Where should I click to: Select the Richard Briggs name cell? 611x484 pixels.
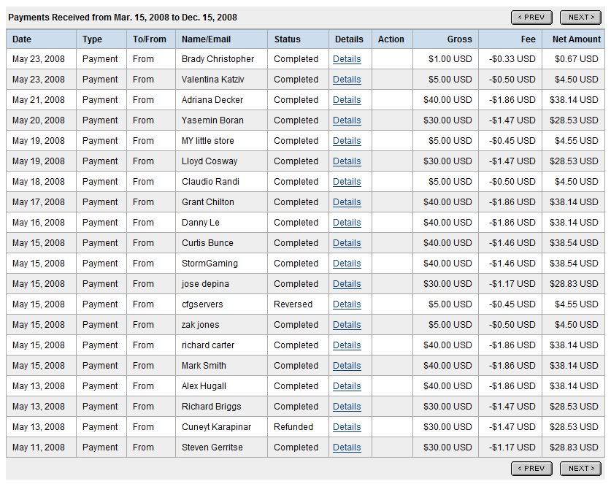click(211, 407)
